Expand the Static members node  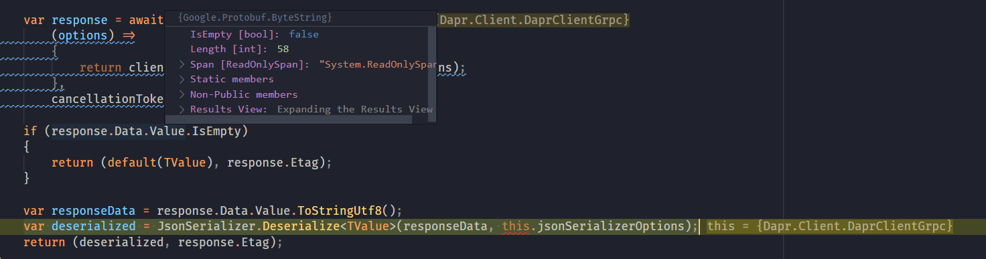(x=182, y=79)
